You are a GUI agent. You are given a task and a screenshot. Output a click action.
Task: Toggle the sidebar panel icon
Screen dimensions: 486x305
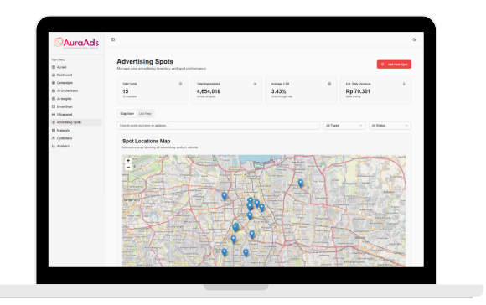(x=113, y=39)
